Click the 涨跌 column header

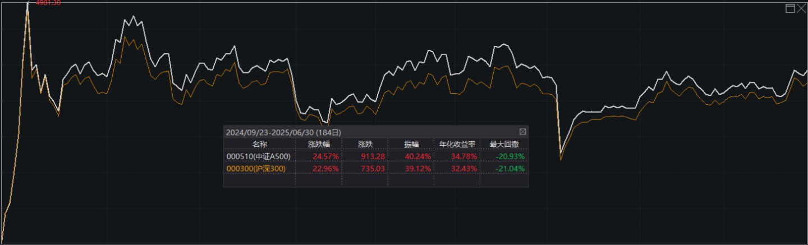coord(364,144)
